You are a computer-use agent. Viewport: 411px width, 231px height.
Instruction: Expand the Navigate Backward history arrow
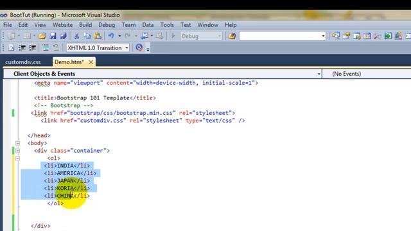point(152,36)
